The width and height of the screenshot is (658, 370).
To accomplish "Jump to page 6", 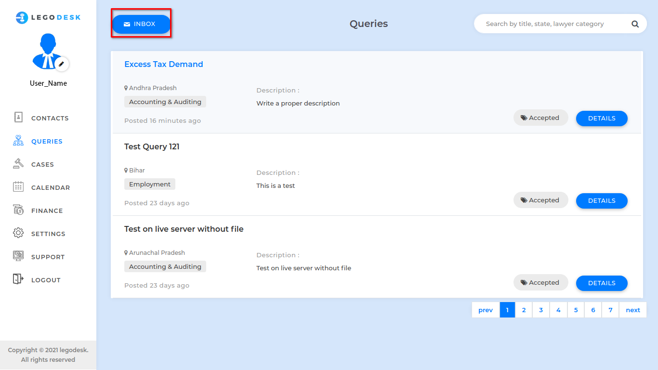I will [x=593, y=310].
